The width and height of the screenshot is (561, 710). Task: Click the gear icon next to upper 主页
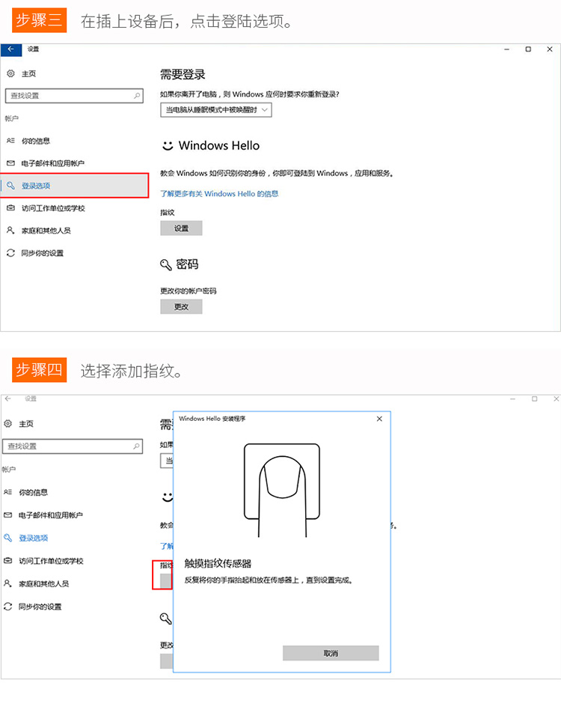pos(11,73)
